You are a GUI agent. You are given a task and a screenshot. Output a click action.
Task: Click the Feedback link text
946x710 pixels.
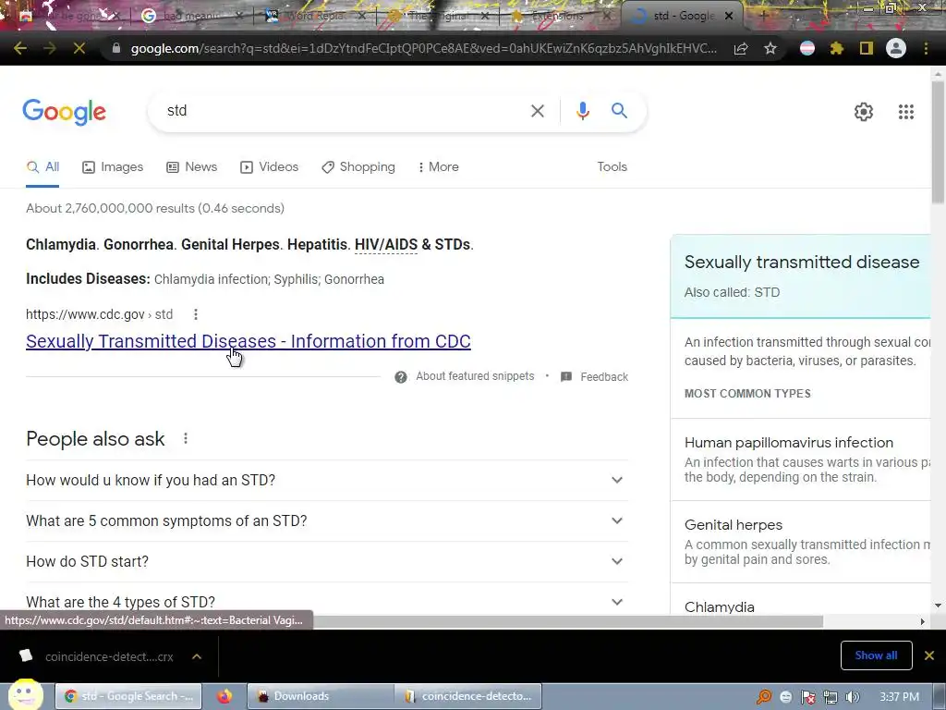point(604,377)
